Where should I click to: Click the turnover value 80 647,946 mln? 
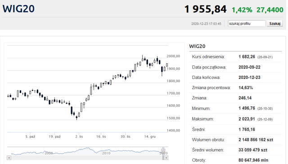click(x=253, y=160)
